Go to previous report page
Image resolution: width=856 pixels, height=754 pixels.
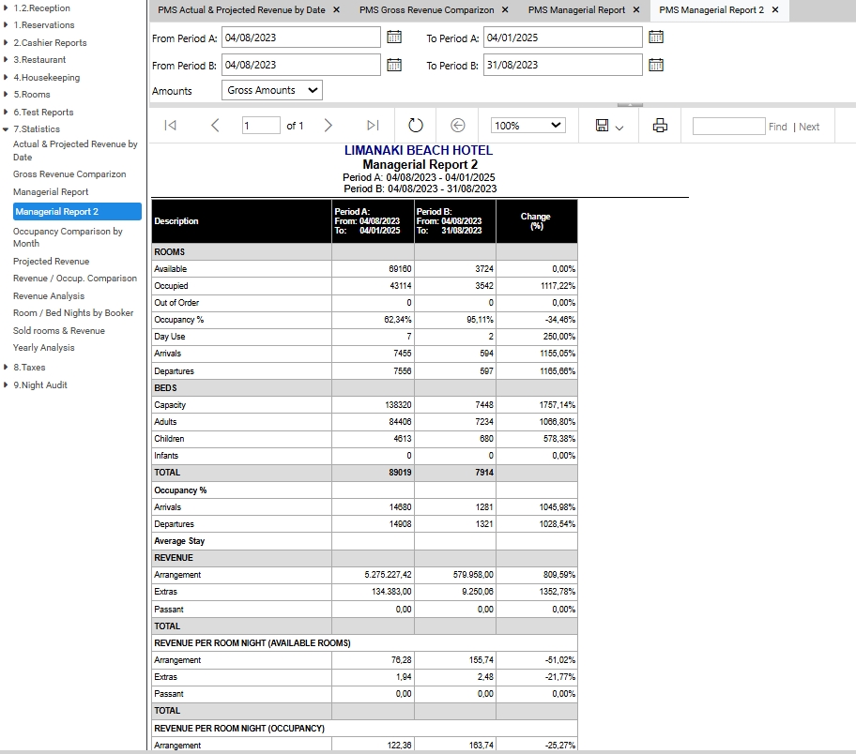coord(215,126)
